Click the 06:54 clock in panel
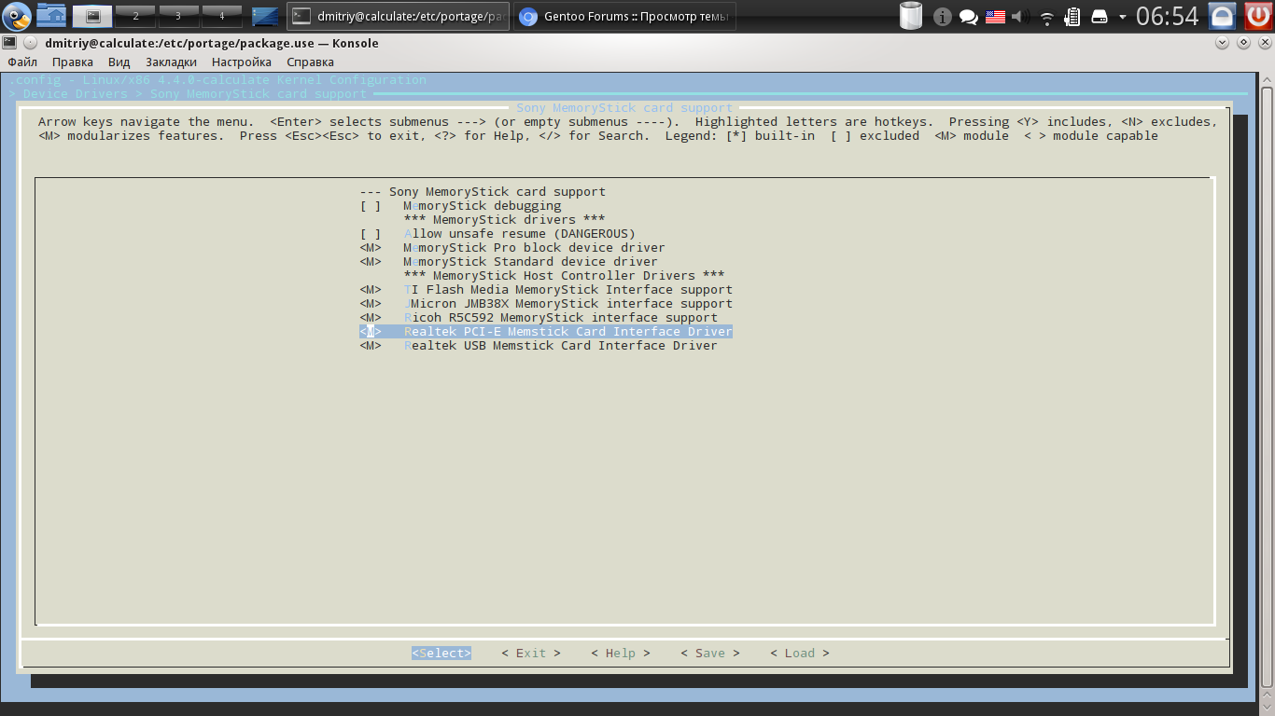 pos(1167,16)
